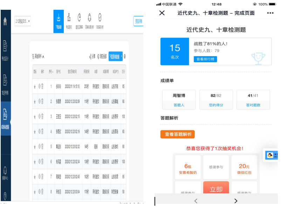Click 查看排行榜 button
The width and height of the screenshot is (282, 213).
(x=205, y=59)
